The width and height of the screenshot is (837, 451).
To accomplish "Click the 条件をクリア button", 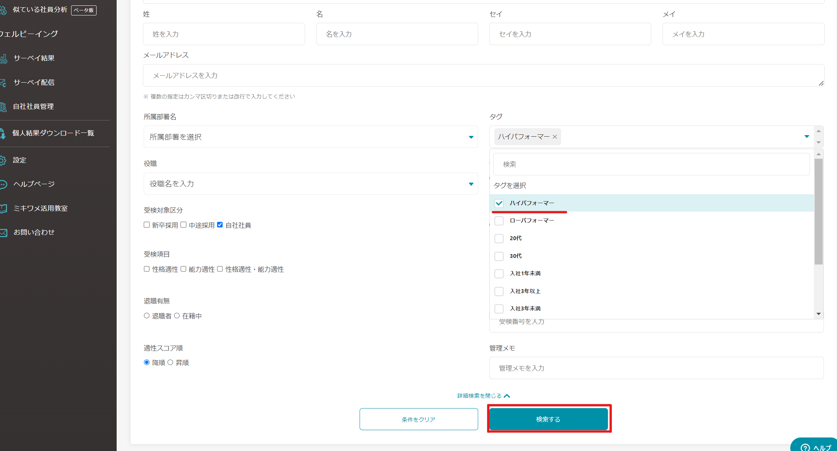I will click(x=418, y=419).
